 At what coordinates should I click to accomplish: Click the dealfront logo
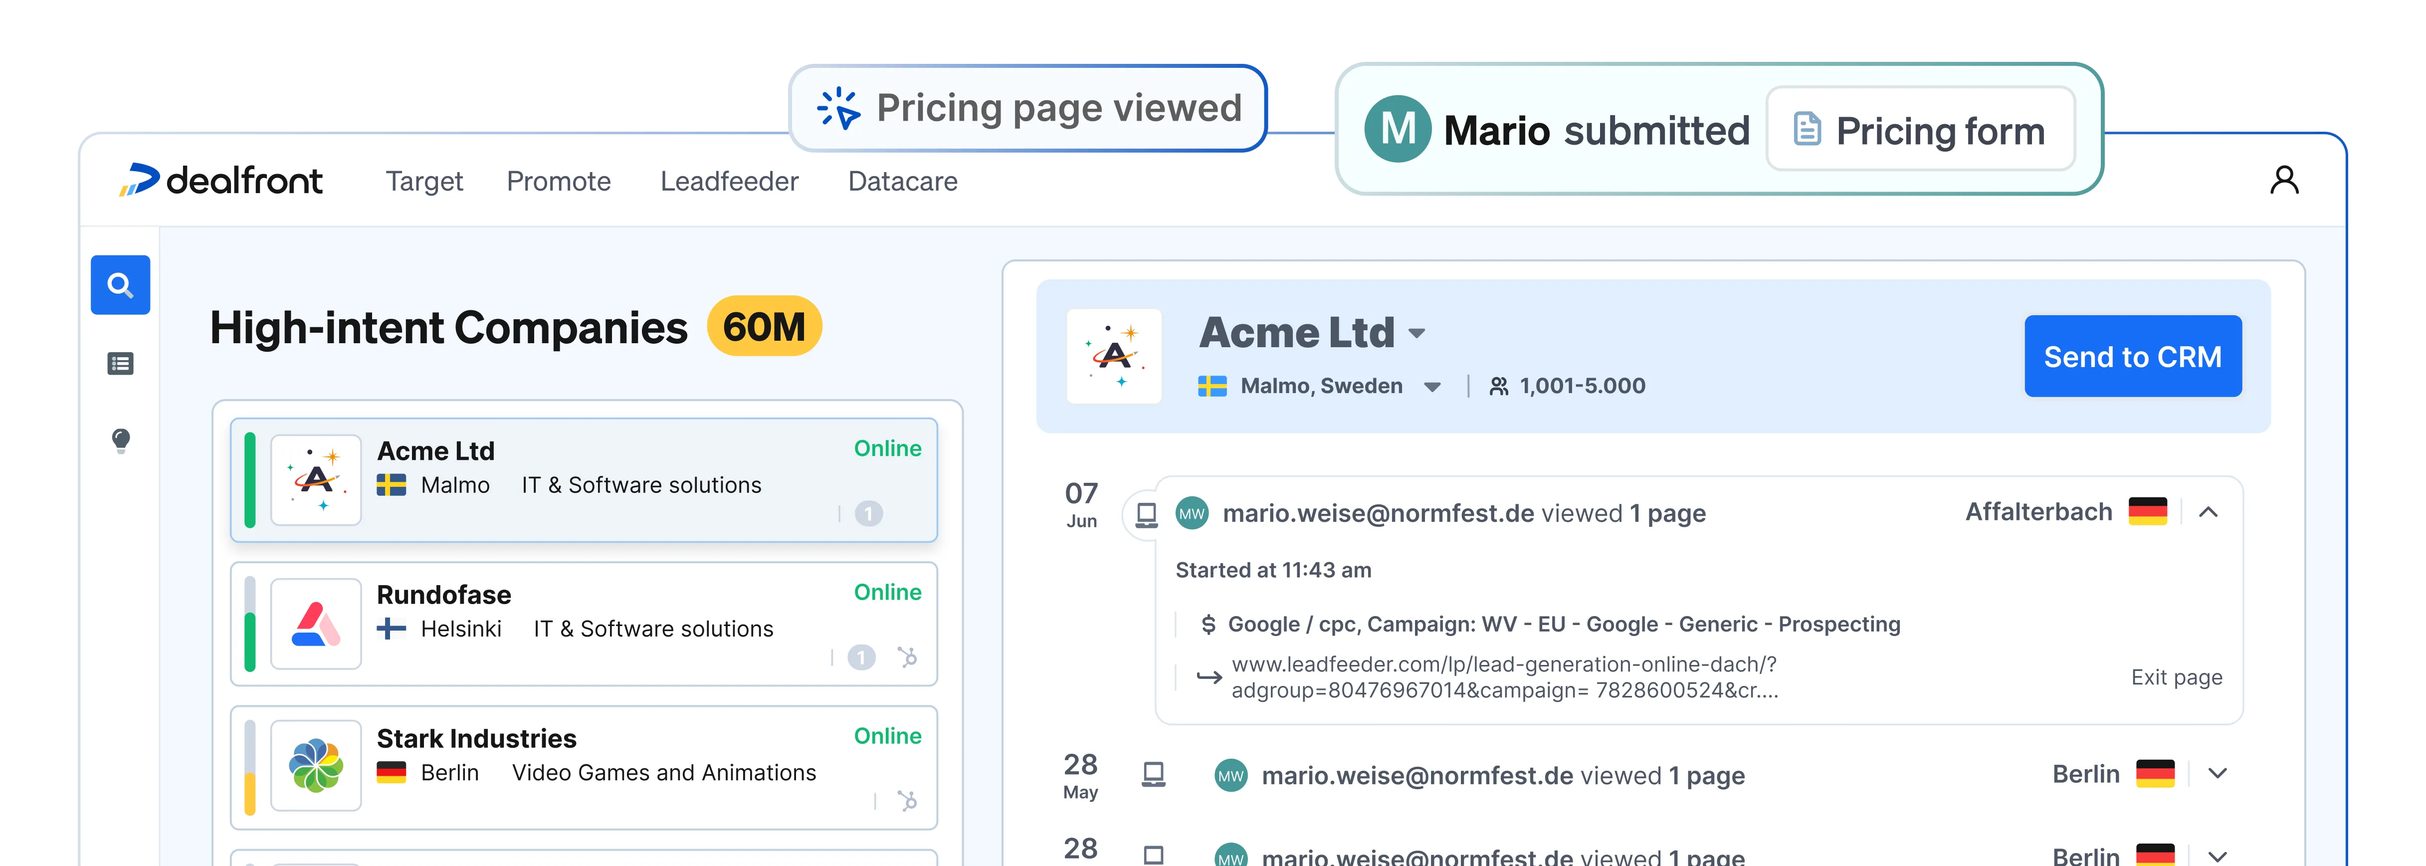pyautogui.click(x=220, y=180)
